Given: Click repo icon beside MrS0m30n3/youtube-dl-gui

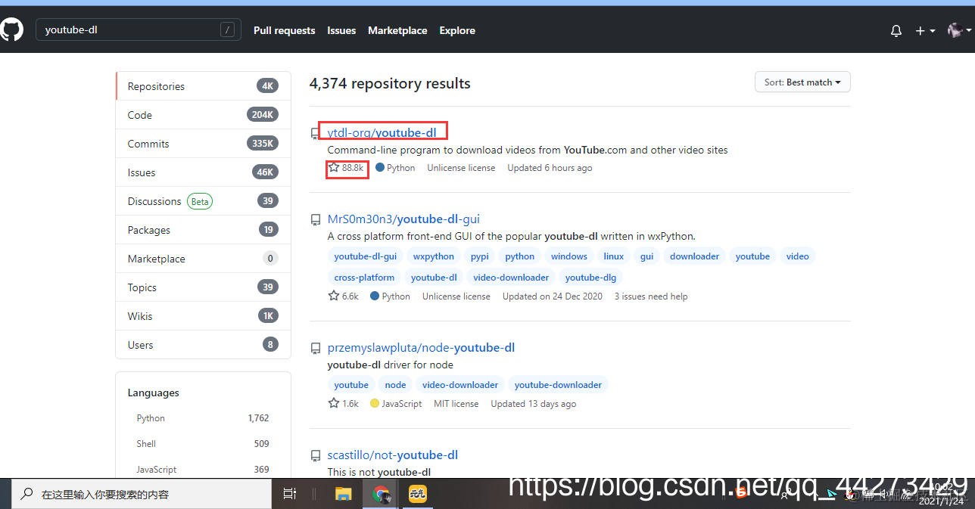Looking at the screenshot, I should point(315,220).
